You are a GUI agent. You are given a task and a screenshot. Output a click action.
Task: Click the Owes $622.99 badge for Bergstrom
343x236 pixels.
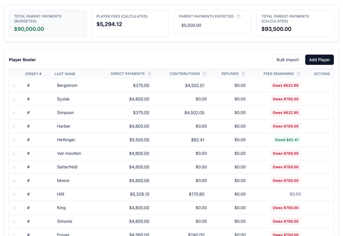pos(285,86)
